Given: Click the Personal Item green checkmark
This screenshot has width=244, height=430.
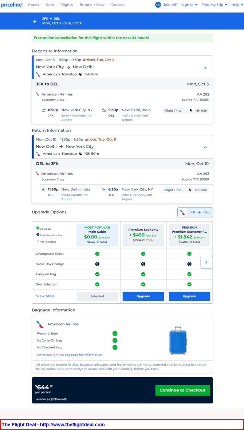Looking at the screenshot, I should click(115, 334).
